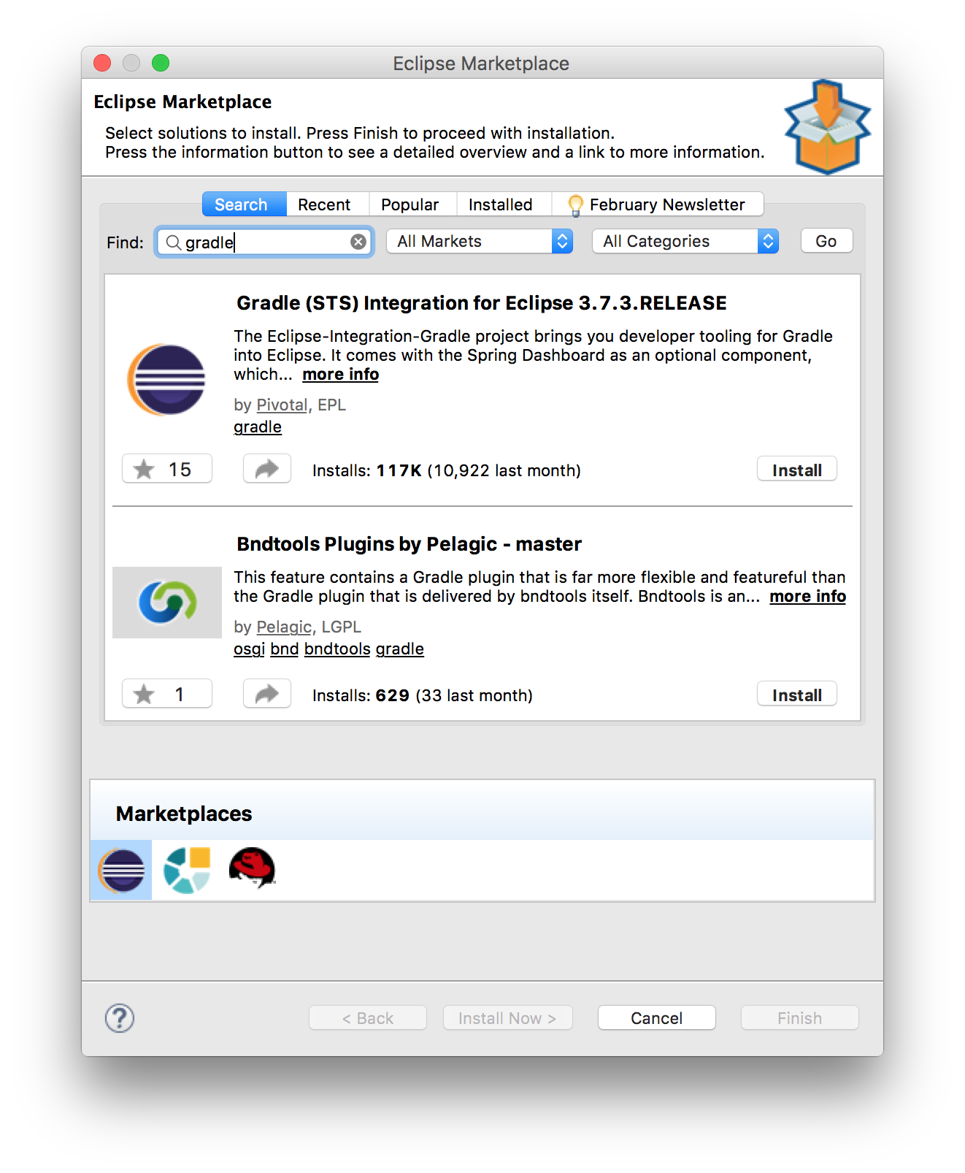This screenshot has width=965, height=1173.
Task: Click the Eclipse Marketplace box logo
Action: 827,127
